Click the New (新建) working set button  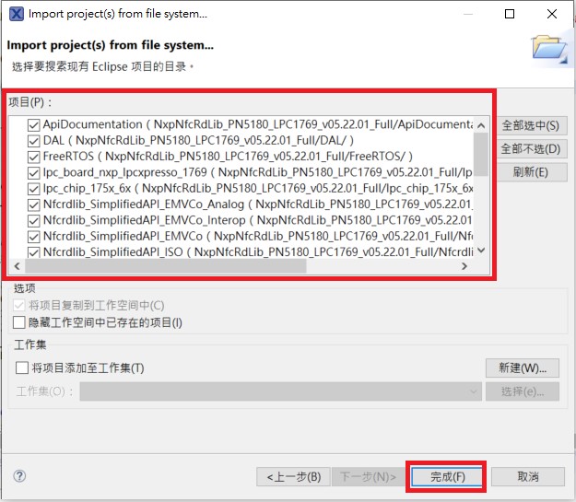coord(523,368)
